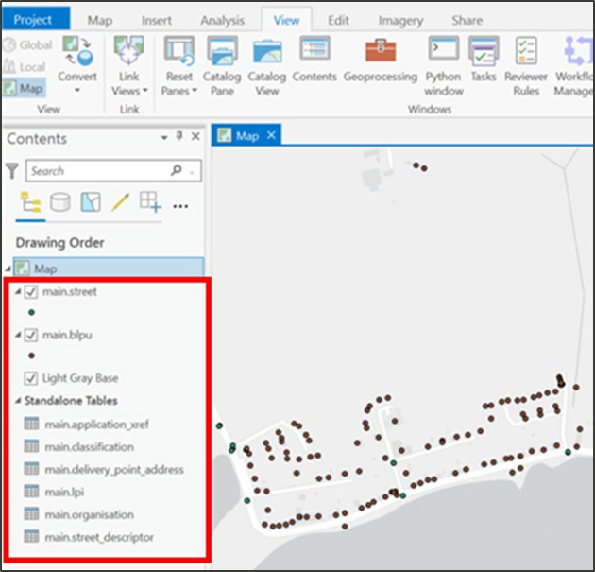This screenshot has height=572, width=595.
Task: Collapse the Map tree node
Action: click(8, 269)
